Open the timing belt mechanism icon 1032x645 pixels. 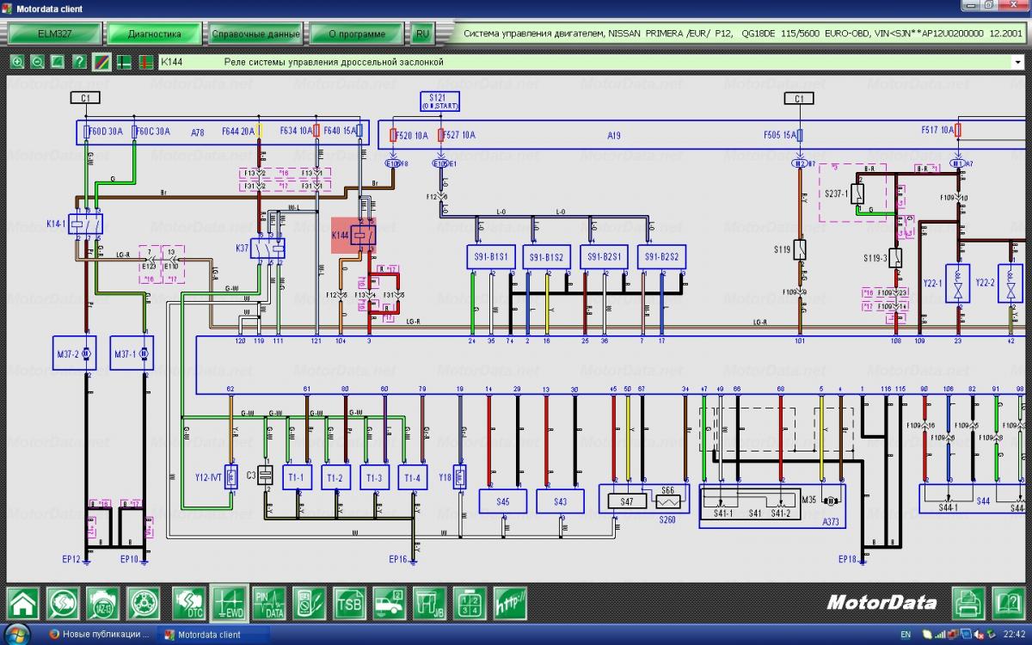[x=144, y=603]
